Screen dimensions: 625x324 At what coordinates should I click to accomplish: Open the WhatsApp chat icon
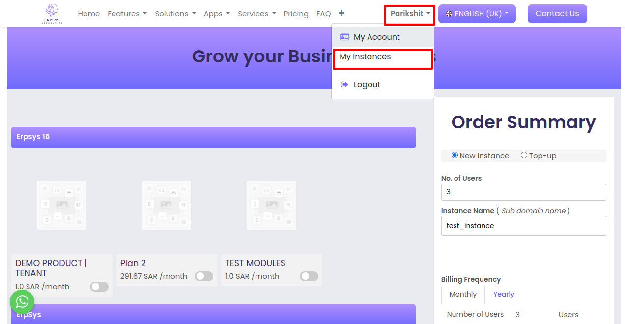pyautogui.click(x=22, y=302)
